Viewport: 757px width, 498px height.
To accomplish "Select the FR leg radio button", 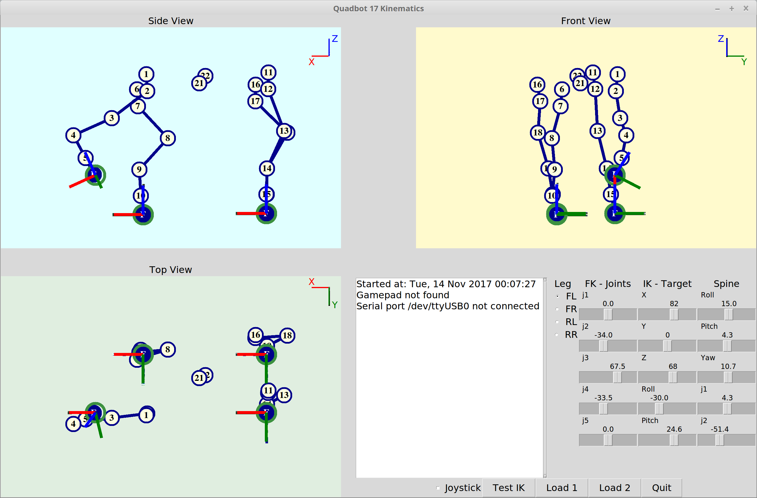I will click(557, 309).
